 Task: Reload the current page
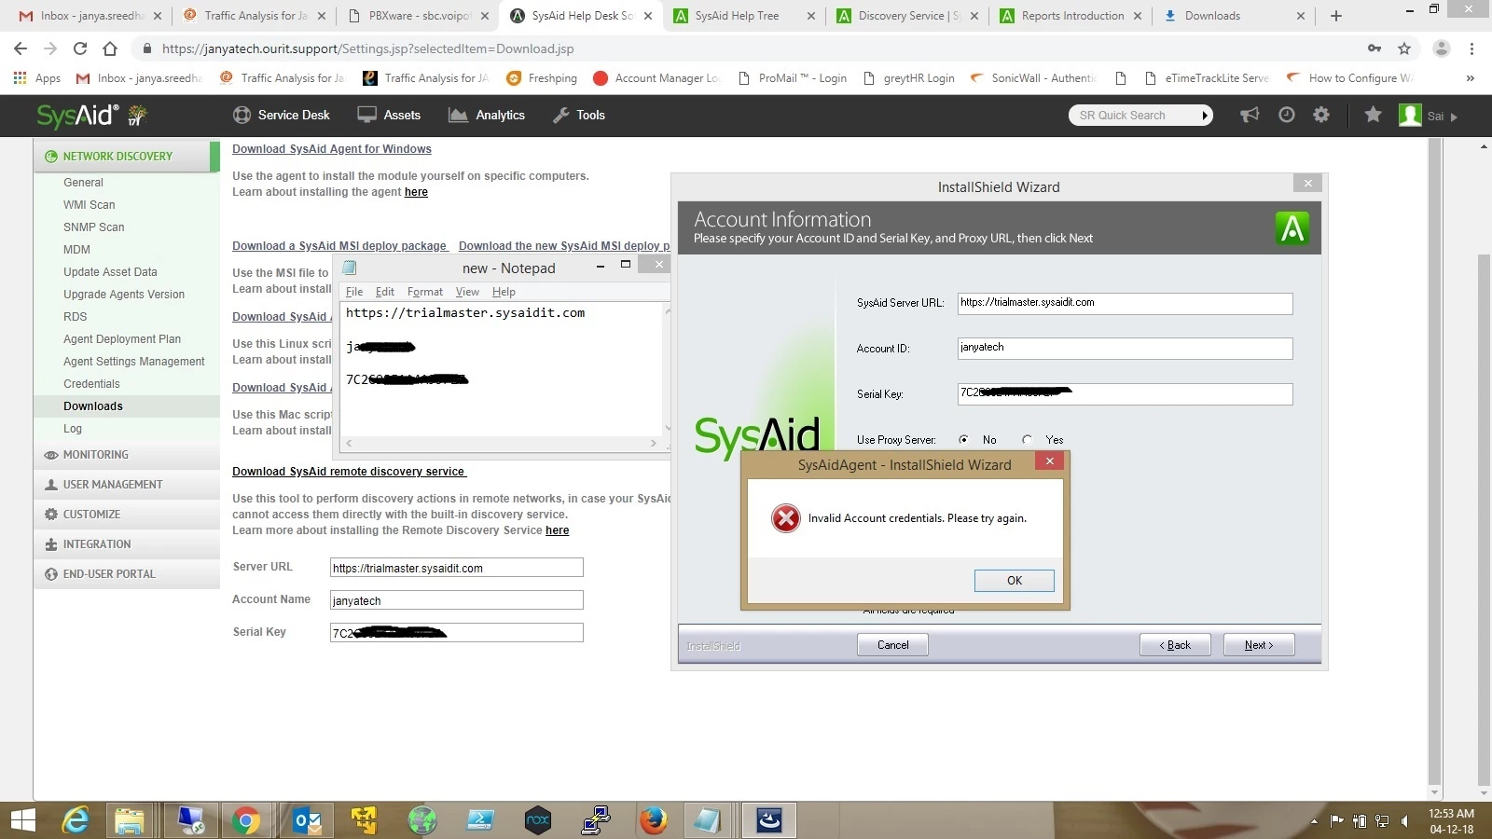point(80,48)
